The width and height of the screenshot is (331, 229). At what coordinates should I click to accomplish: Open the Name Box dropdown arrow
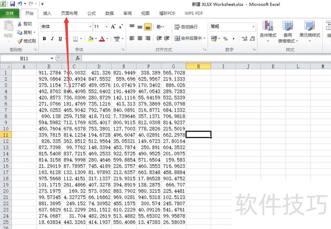click(52, 58)
